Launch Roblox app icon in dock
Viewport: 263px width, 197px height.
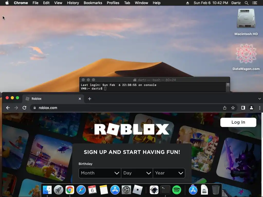[138, 190]
